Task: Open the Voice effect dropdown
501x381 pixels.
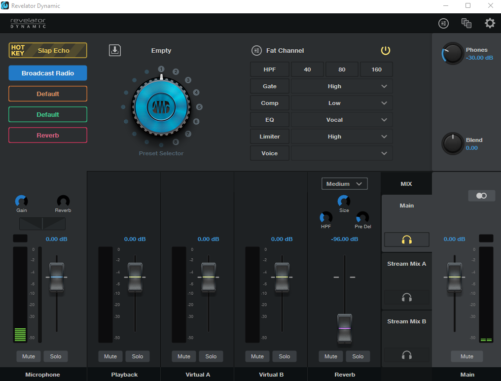Action: coord(342,153)
